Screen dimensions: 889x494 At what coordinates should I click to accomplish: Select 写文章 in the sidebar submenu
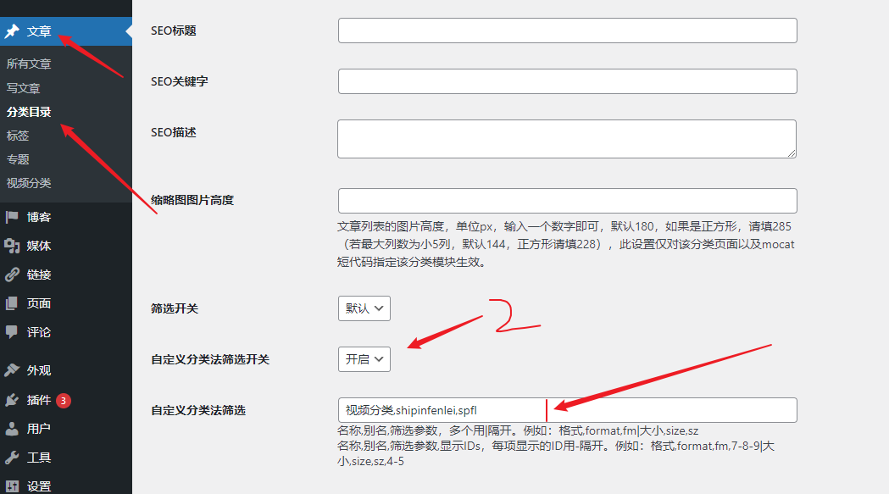24,87
